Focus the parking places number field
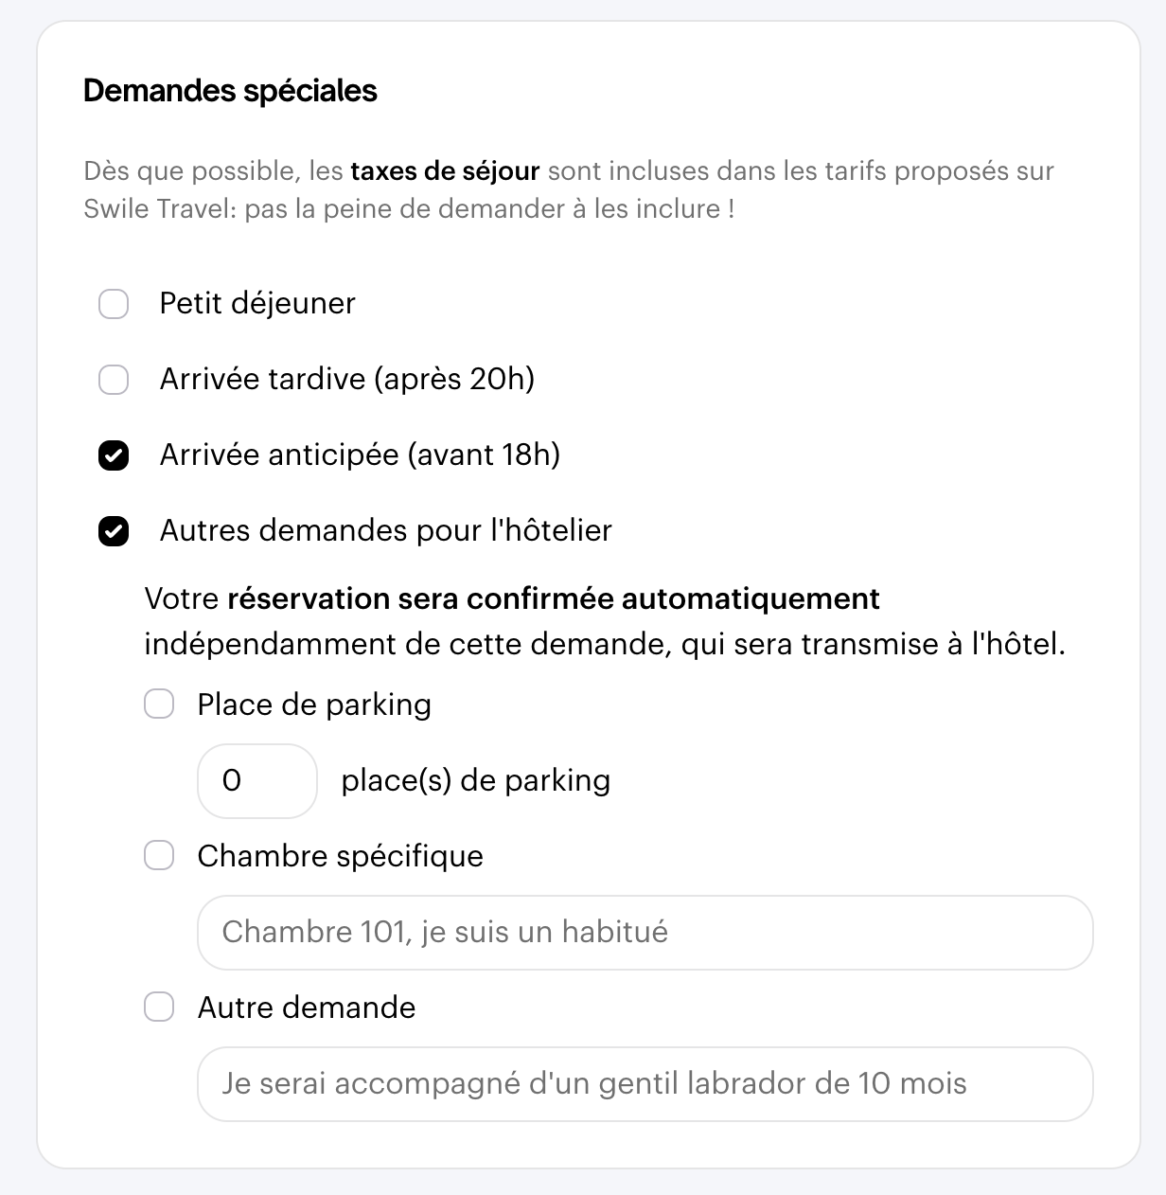The image size is (1166, 1195). pos(256,781)
